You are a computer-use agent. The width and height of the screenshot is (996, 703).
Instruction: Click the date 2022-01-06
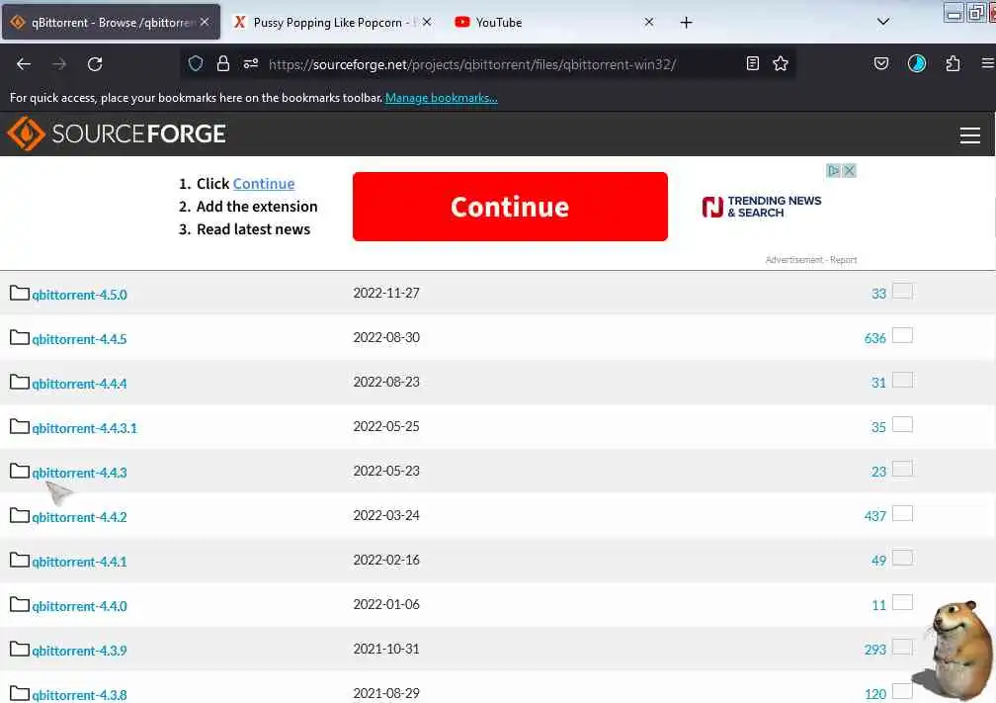[x=386, y=604]
